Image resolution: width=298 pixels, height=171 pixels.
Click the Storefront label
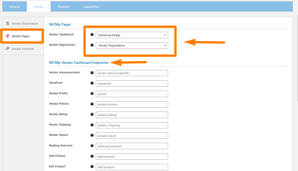(56, 83)
